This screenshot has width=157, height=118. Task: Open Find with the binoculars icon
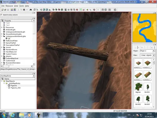[x=31, y=10]
